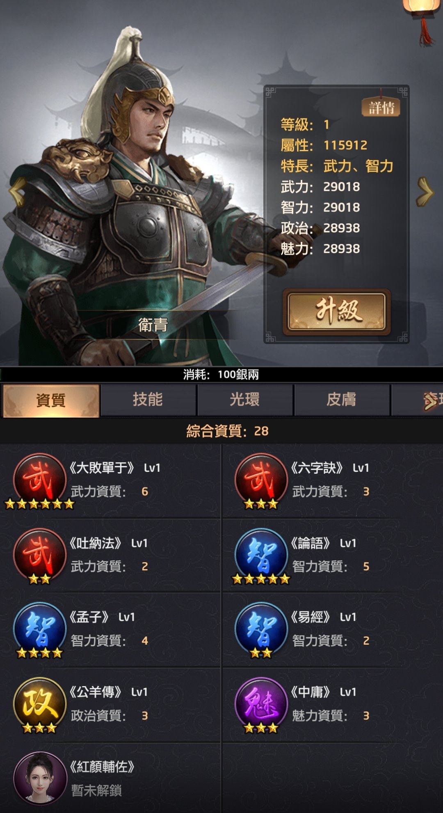Open the 論語 blue wisdom icon
The height and width of the screenshot is (813, 443).
[x=261, y=554]
